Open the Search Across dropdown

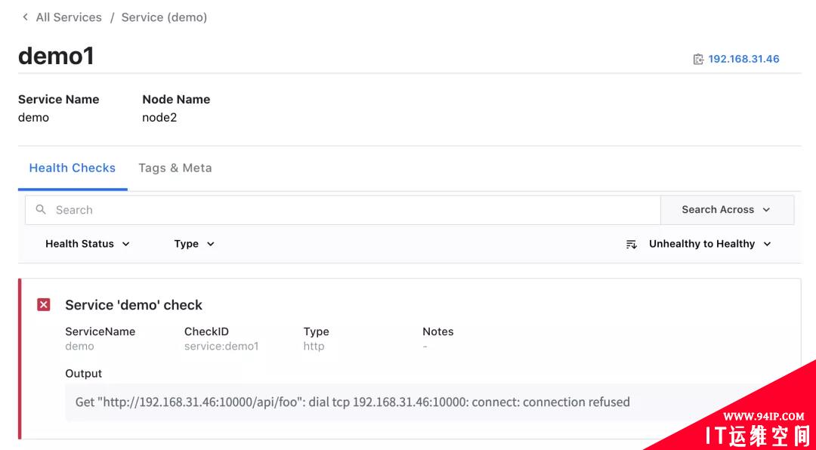coord(727,210)
